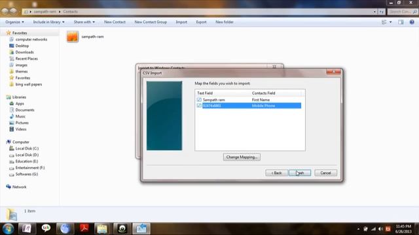The height and width of the screenshot is (235, 419).
Task: Open the Music library icon
Action: [x=12, y=116]
